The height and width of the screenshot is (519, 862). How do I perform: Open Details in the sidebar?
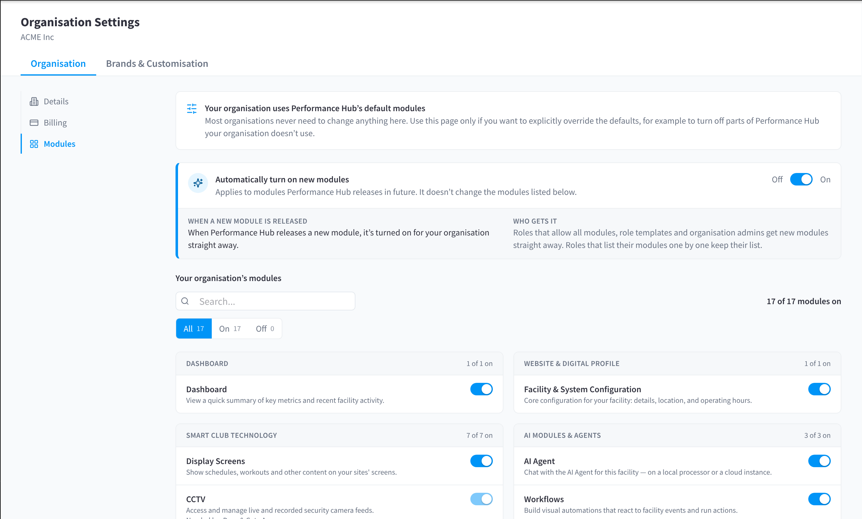tap(49, 101)
